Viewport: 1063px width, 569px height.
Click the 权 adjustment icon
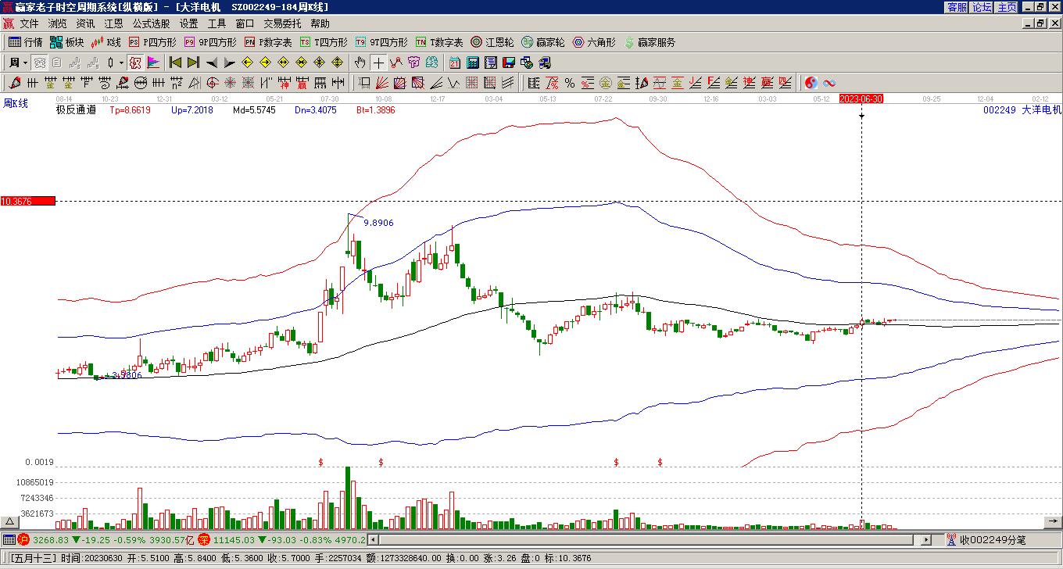point(134,63)
